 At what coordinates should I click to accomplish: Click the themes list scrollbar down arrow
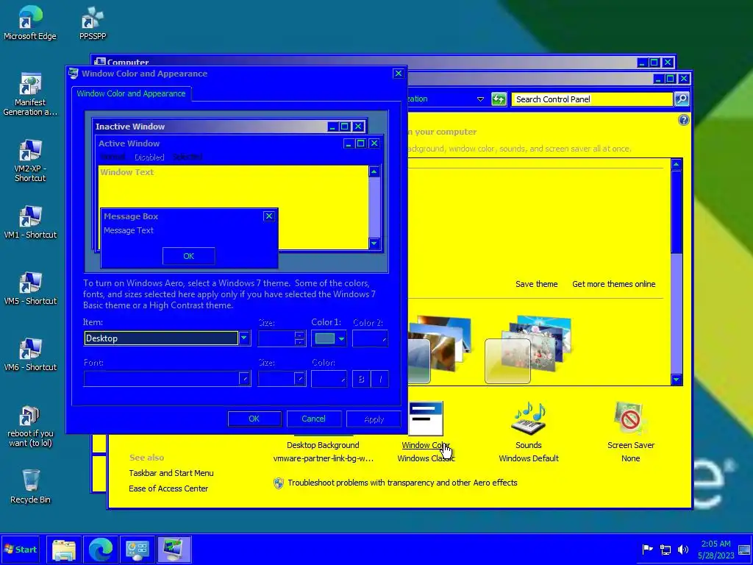[677, 380]
